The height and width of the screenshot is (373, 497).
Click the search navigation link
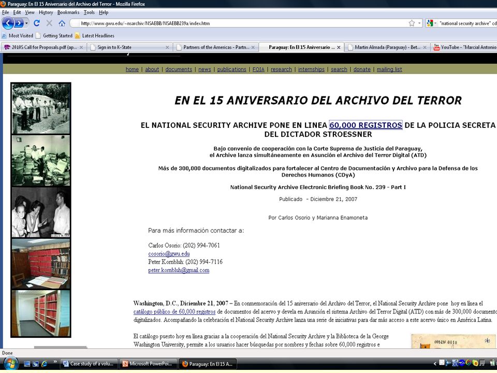click(x=339, y=69)
